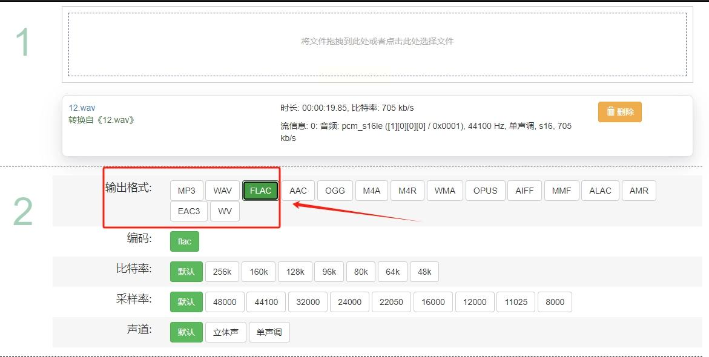Click the 编码 label

[139, 238]
